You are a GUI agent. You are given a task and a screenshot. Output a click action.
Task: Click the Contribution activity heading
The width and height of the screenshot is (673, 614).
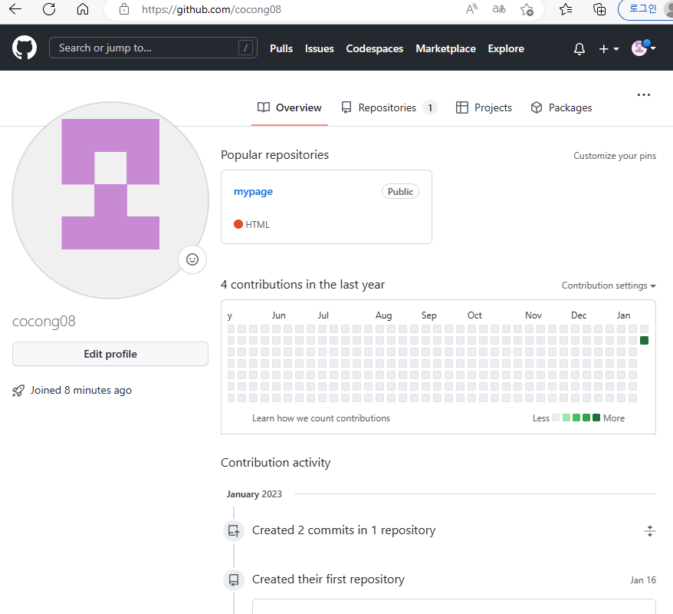coord(275,463)
